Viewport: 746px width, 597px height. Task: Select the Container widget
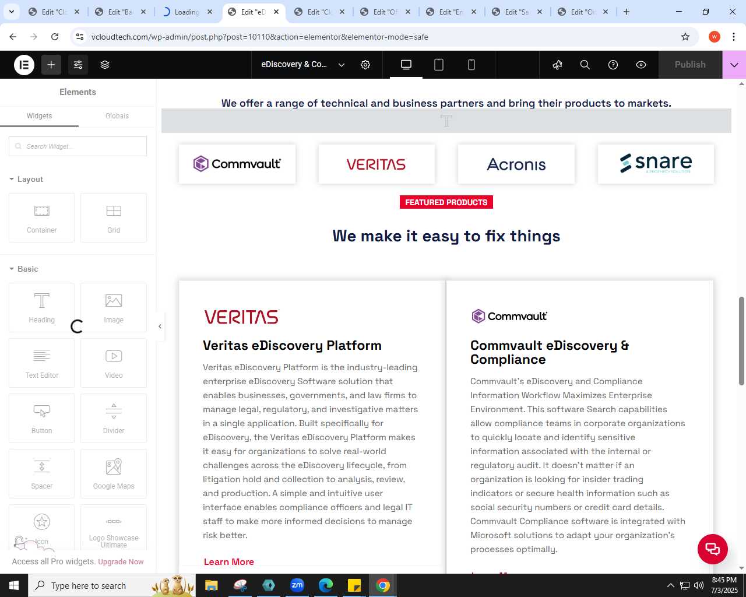tap(42, 217)
